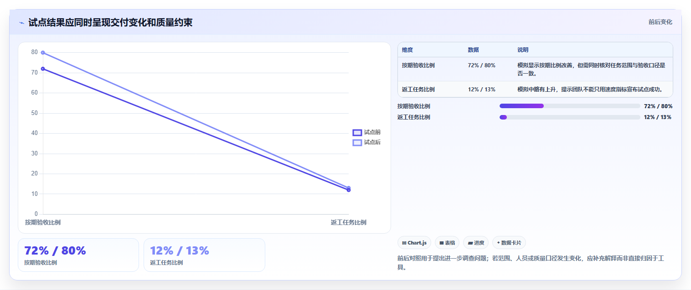Image resolution: width=691 pixels, height=290 pixels.
Task: Click the 12% / 13% table cell
Action: click(481, 89)
